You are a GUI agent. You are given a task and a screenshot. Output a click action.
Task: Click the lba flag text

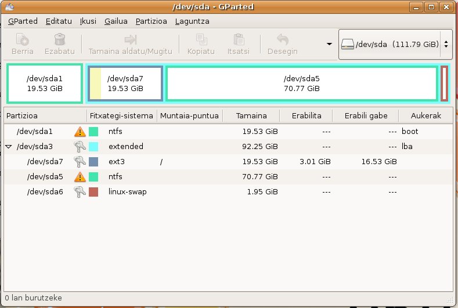point(407,147)
